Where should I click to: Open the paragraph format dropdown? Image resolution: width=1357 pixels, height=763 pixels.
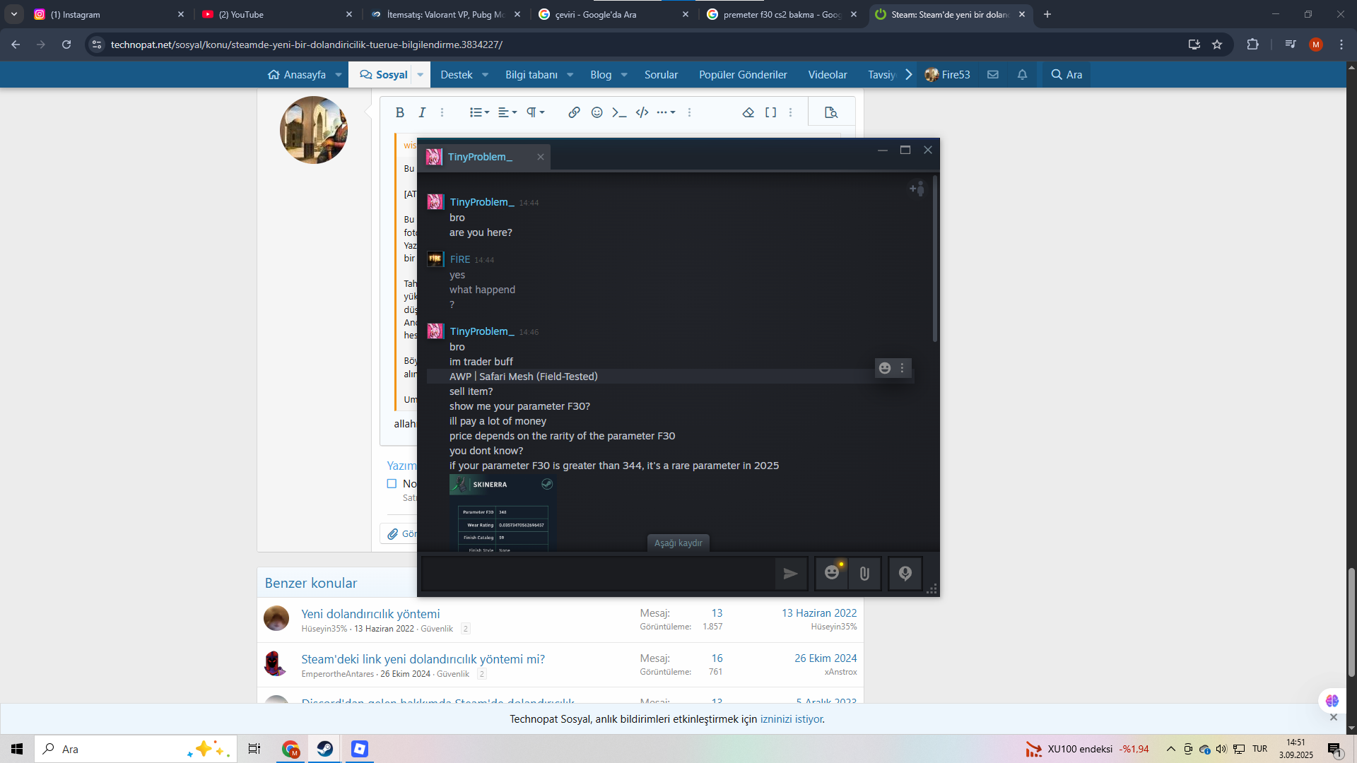pos(535,112)
